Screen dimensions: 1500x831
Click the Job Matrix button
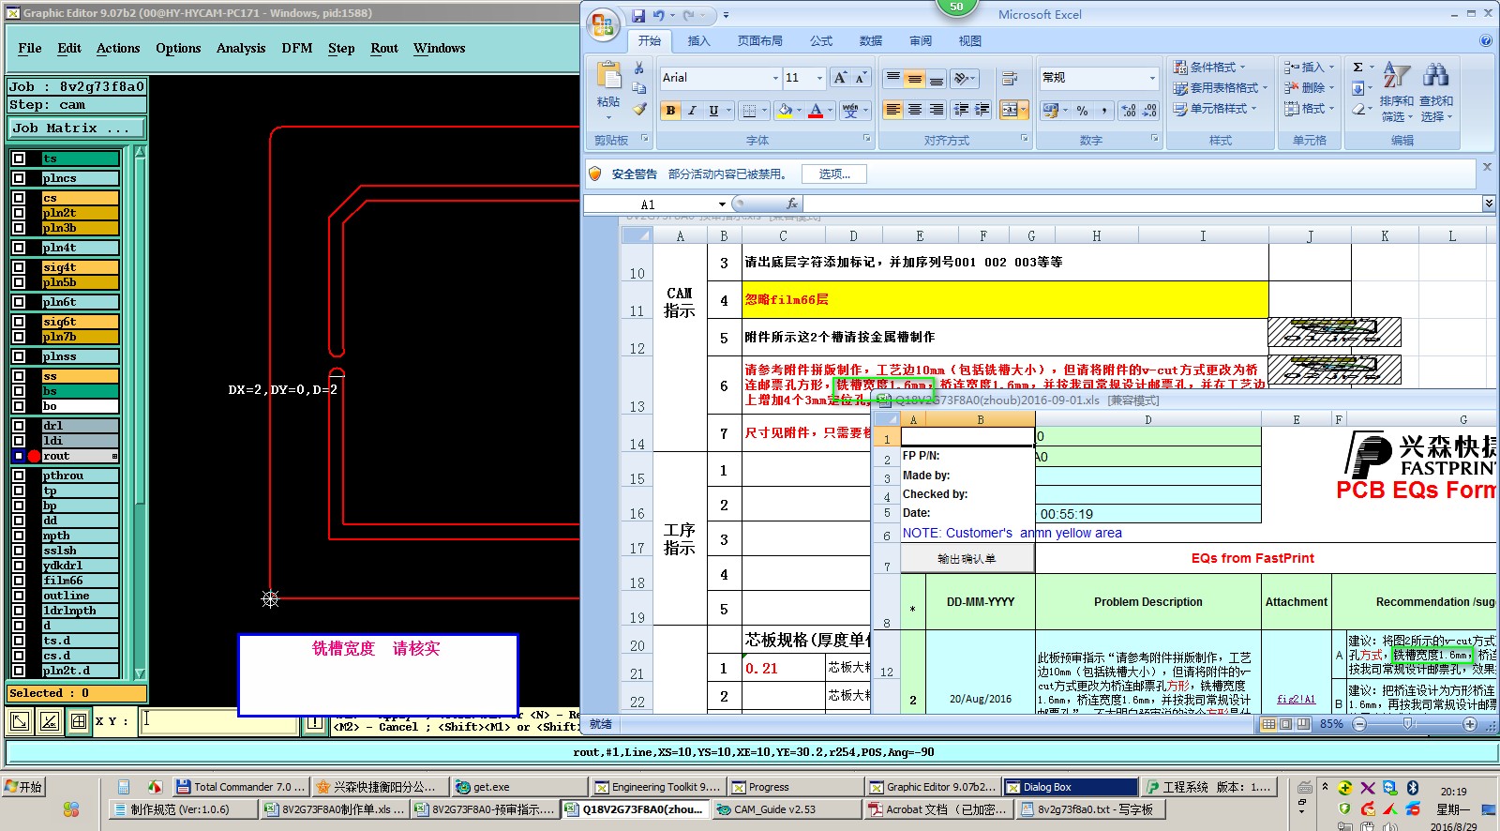pyautogui.click(x=78, y=128)
